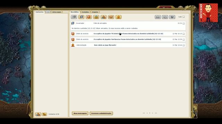Click Escrever a administração button
This screenshot has height=124, width=222.
101,113
